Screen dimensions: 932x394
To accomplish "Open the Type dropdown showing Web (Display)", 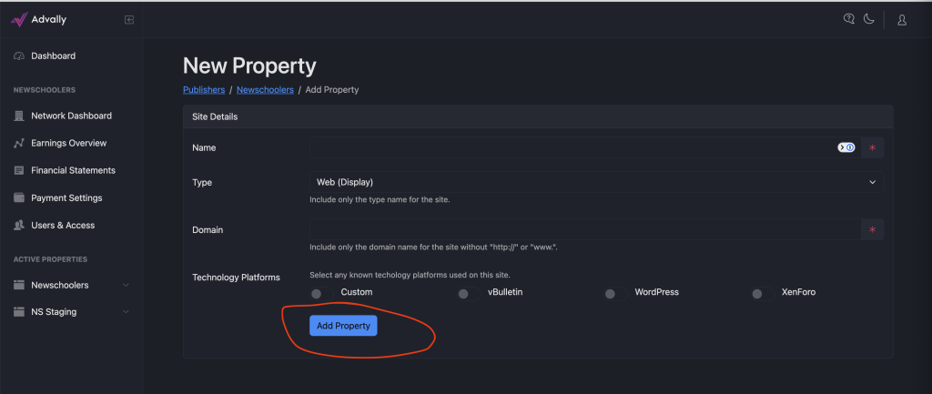I will pyautogui.click(x=596, y=182).
